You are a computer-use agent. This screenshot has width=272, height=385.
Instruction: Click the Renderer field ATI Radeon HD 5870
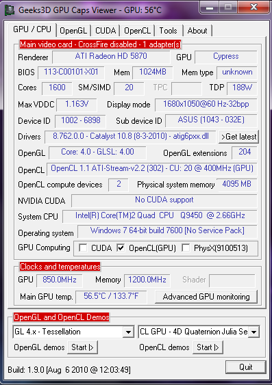(x=111, y=57)
